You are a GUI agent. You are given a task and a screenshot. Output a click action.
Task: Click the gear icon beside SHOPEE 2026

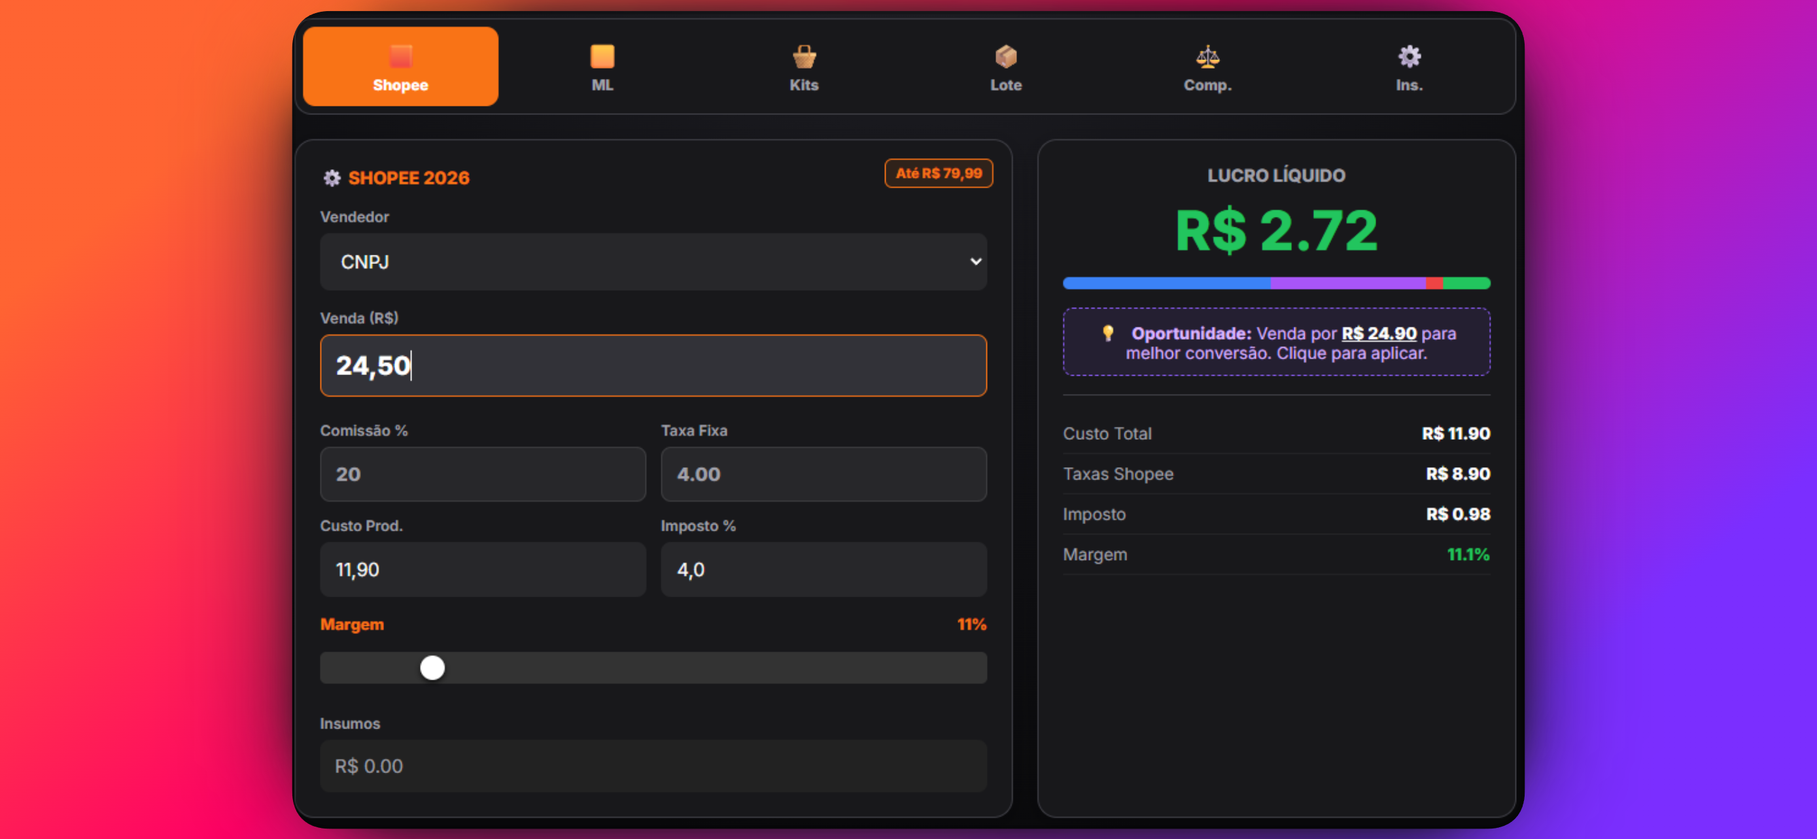[332, 178]
